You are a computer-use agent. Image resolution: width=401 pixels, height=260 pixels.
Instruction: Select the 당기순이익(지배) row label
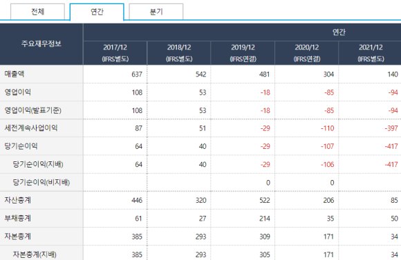tap(38, 164)
